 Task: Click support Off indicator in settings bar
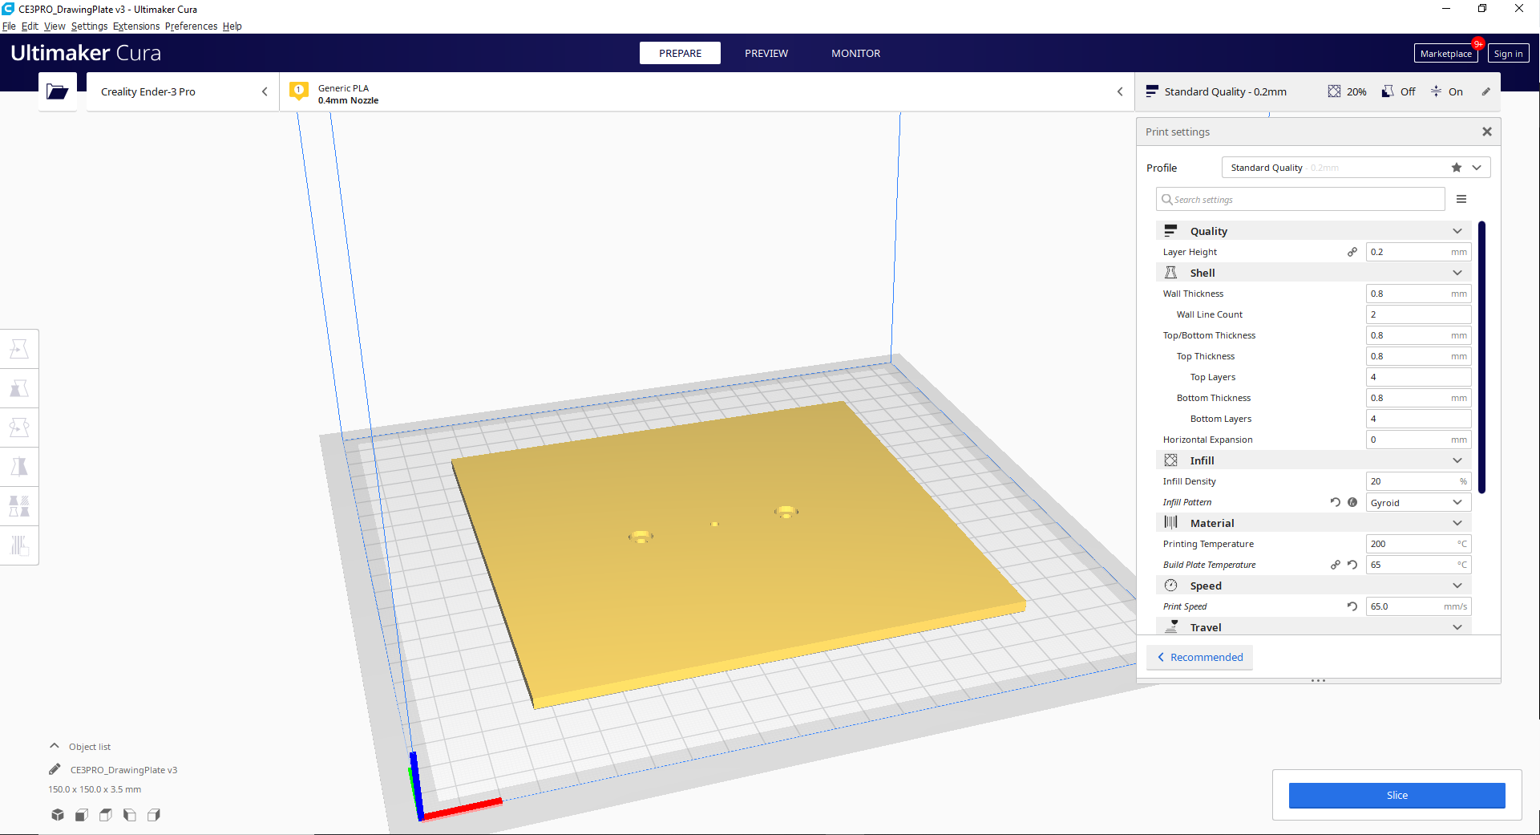(1399, 91)
